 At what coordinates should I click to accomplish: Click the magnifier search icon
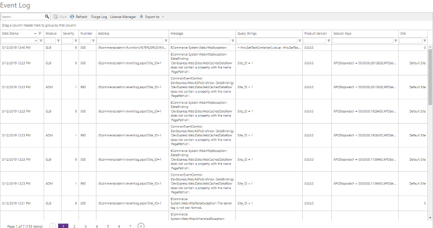point(47,17)
